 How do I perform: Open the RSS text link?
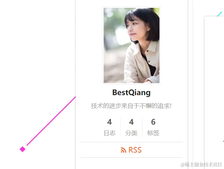pos(135,150)
